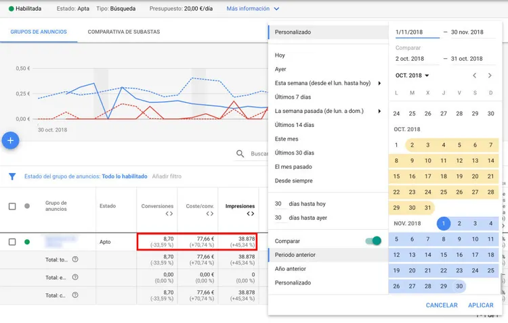Click compare end date 31 oct. 2018
The width and height of the screenshot is (508, 323).
(473, 59)
